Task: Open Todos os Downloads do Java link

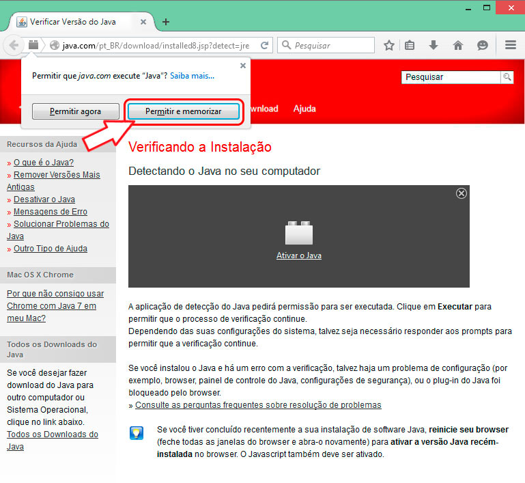Action: coord(53,441)
